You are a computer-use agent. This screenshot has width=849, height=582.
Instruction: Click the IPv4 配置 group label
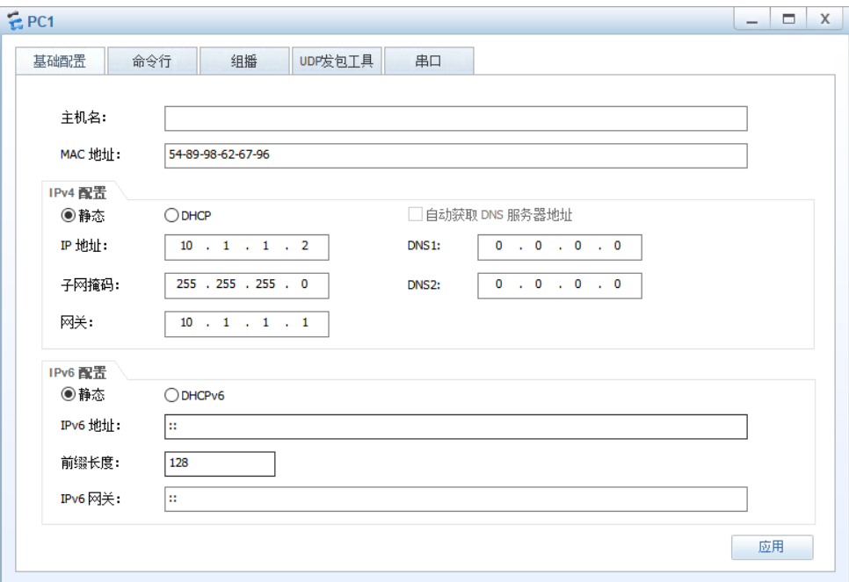(78, 193)
